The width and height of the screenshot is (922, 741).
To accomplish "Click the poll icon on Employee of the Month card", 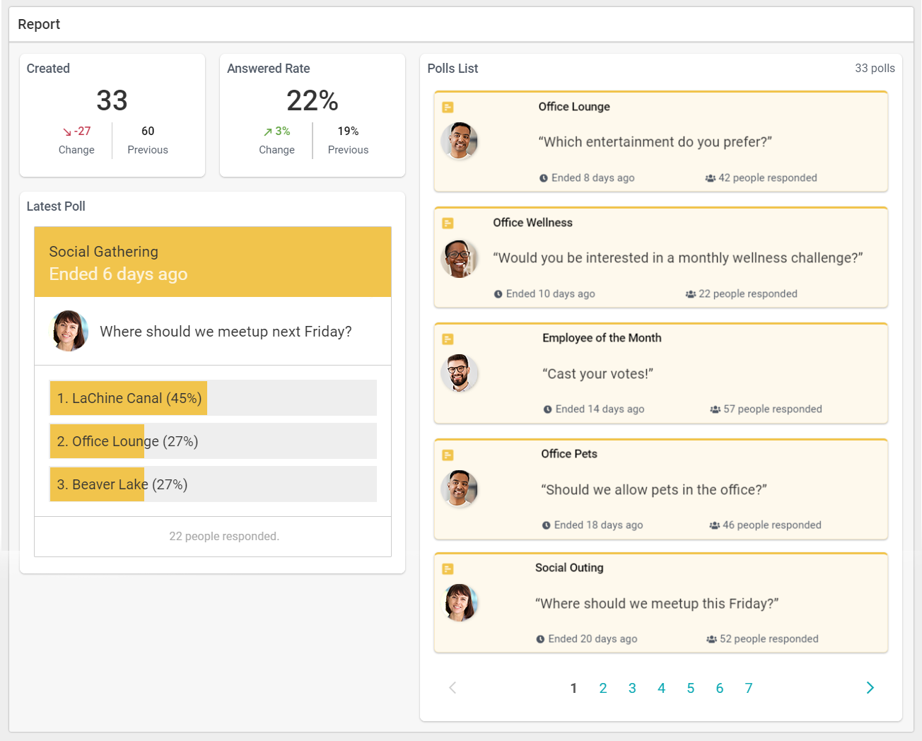I will tap(448, 339).
